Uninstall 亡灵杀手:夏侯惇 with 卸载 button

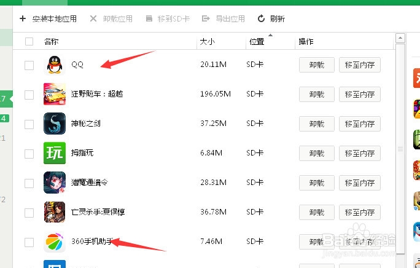coord(317,212)
